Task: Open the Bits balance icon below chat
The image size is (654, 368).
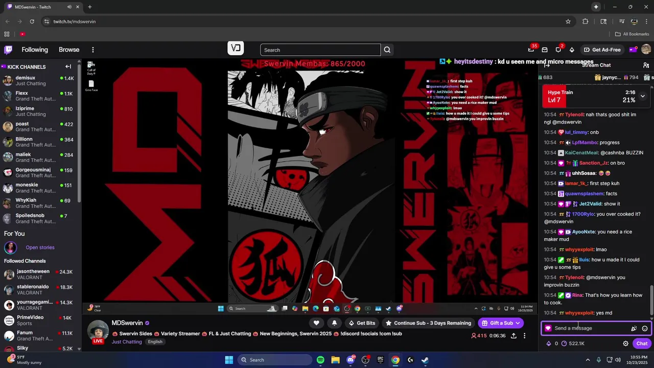Action: (x=549, y=343)
